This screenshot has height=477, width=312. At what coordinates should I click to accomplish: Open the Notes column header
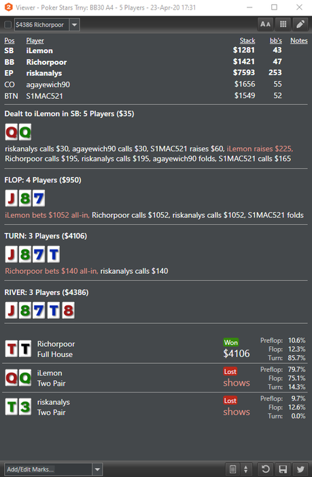click(x=299, y=40)
